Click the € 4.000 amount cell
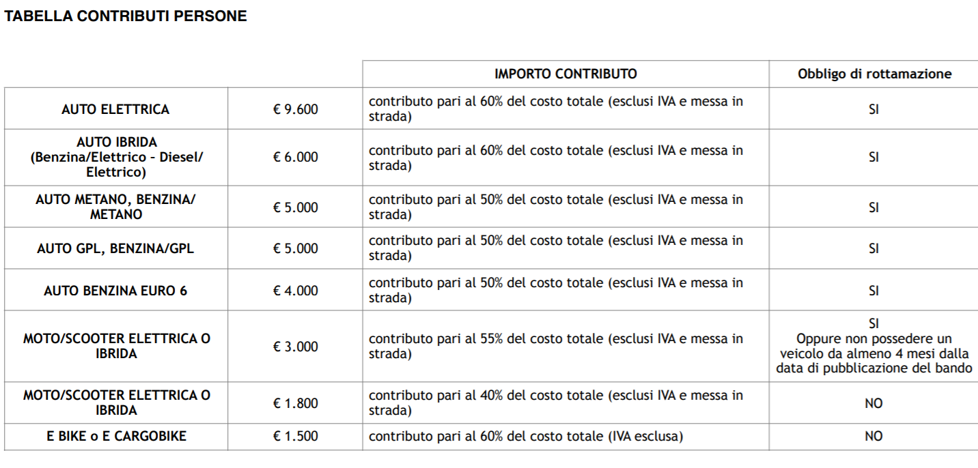The image size is (978, 468). pyautogui.click(x=296, y=291)
